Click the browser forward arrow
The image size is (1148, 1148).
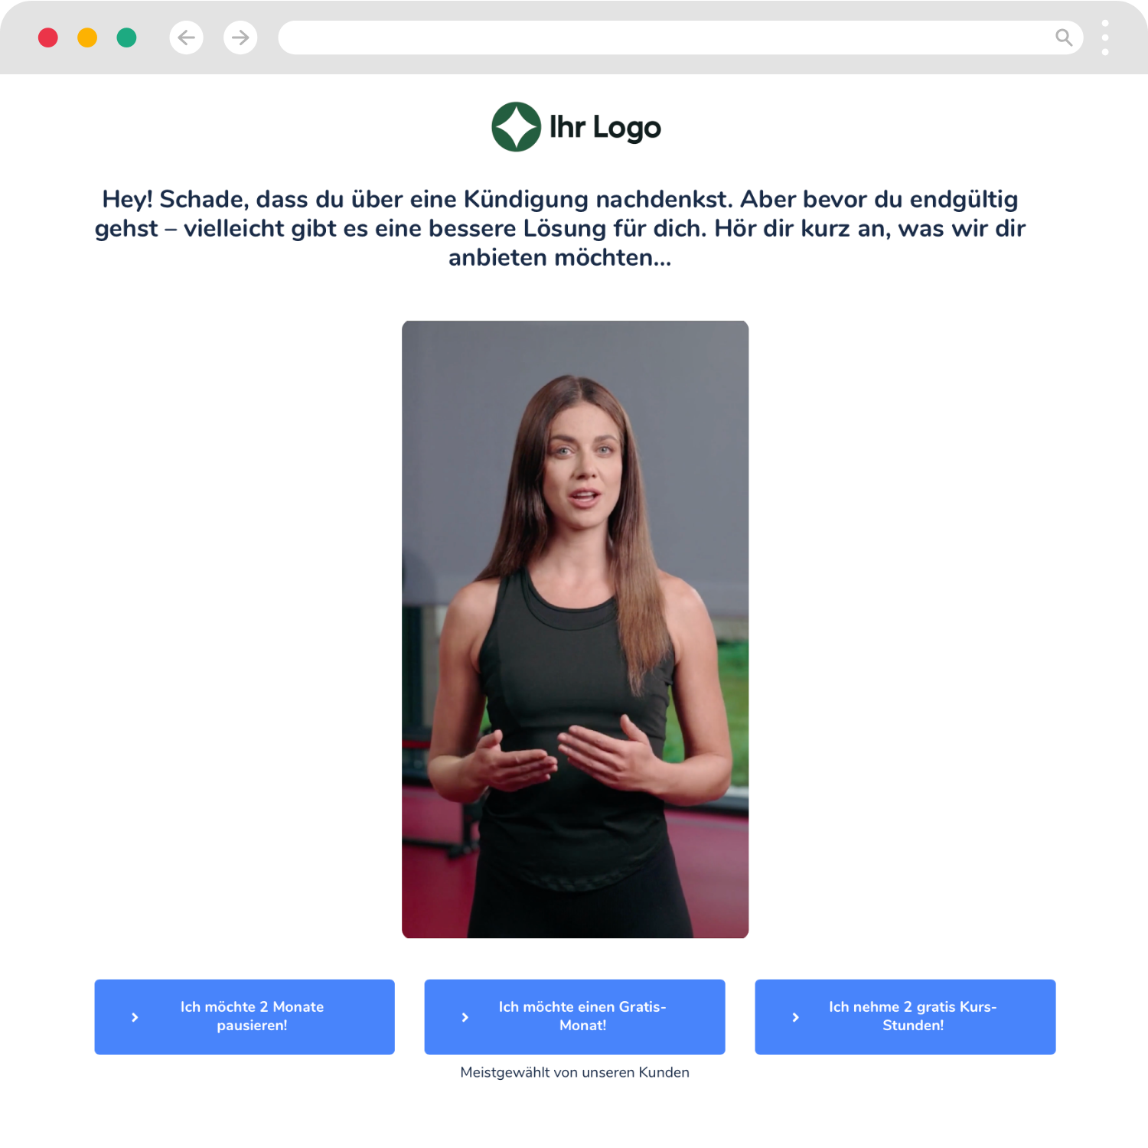(240, 38)
